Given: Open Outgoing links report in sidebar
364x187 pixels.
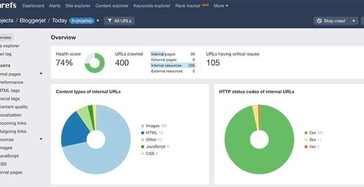Looking at the screenshot, I should (x=13, y=131).
